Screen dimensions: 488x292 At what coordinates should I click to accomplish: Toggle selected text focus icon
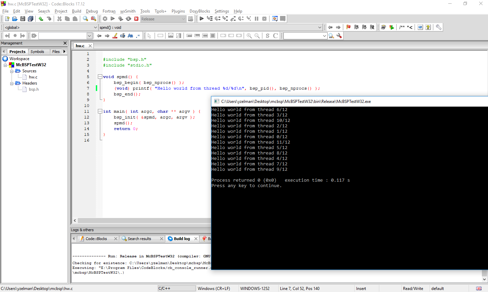point(123,36)
